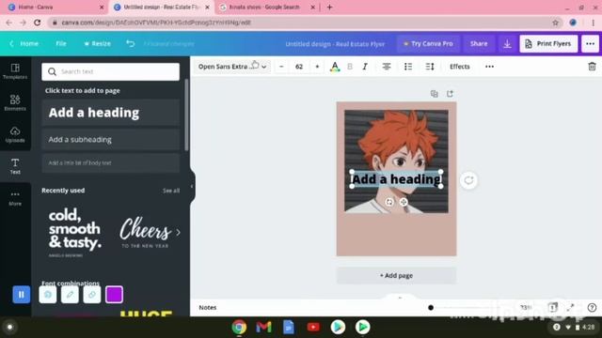Open the page grid view icon
Viewport: 602px width, 338px height.
point(552,307)
